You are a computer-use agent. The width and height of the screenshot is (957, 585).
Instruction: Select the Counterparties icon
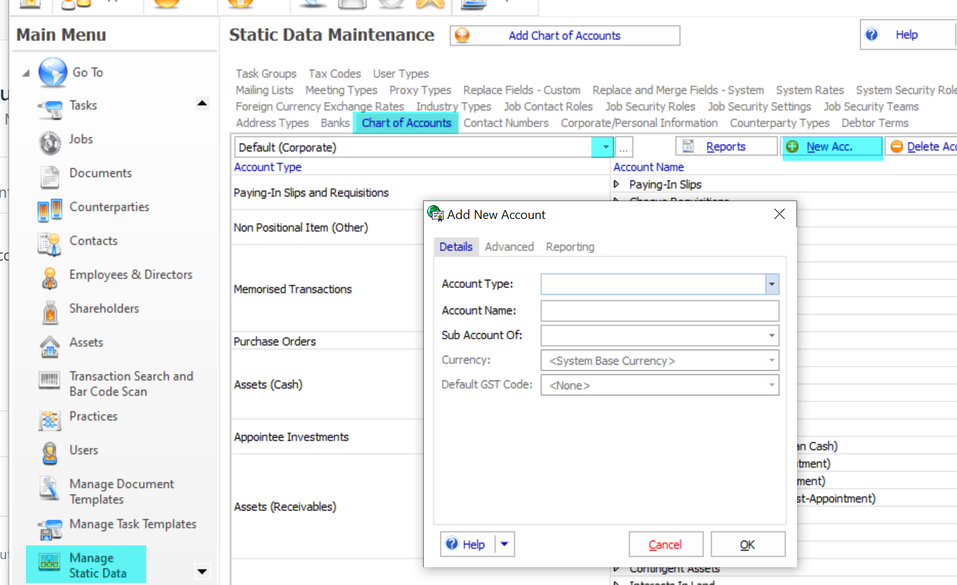point(50,209)
